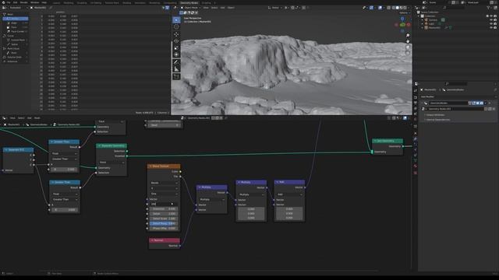Collapse the Wave Texture node
The height and width of the screenshot is (280, 499).
(x=150, y=166)
